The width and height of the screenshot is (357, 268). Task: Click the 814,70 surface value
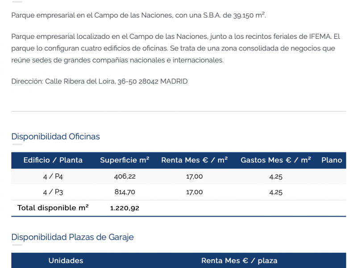[125, 192]
